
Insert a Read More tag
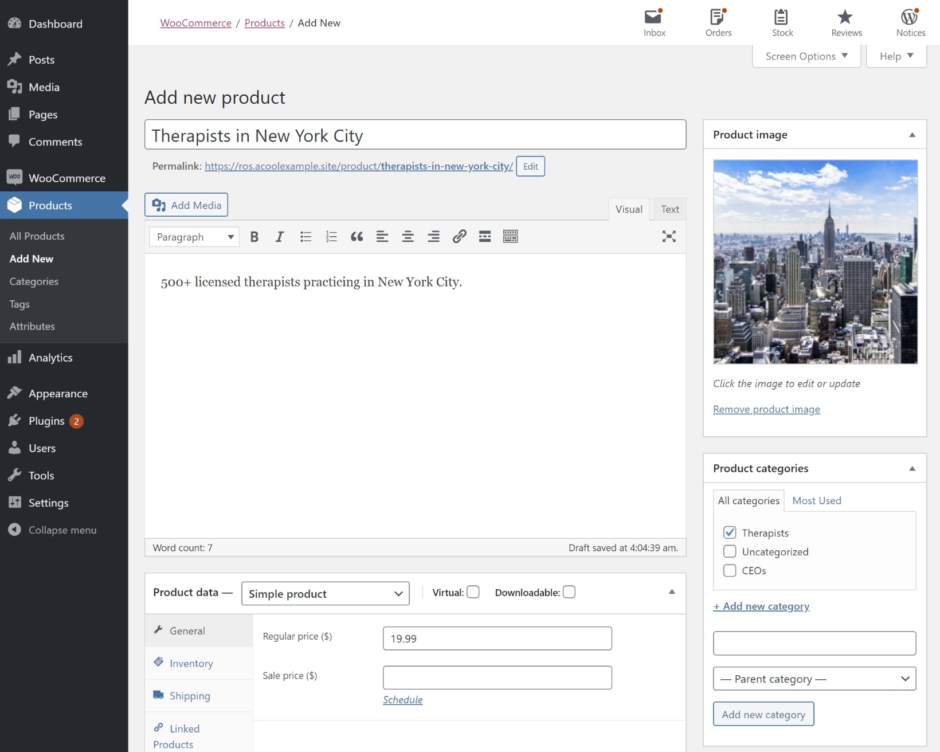point(485,236)
